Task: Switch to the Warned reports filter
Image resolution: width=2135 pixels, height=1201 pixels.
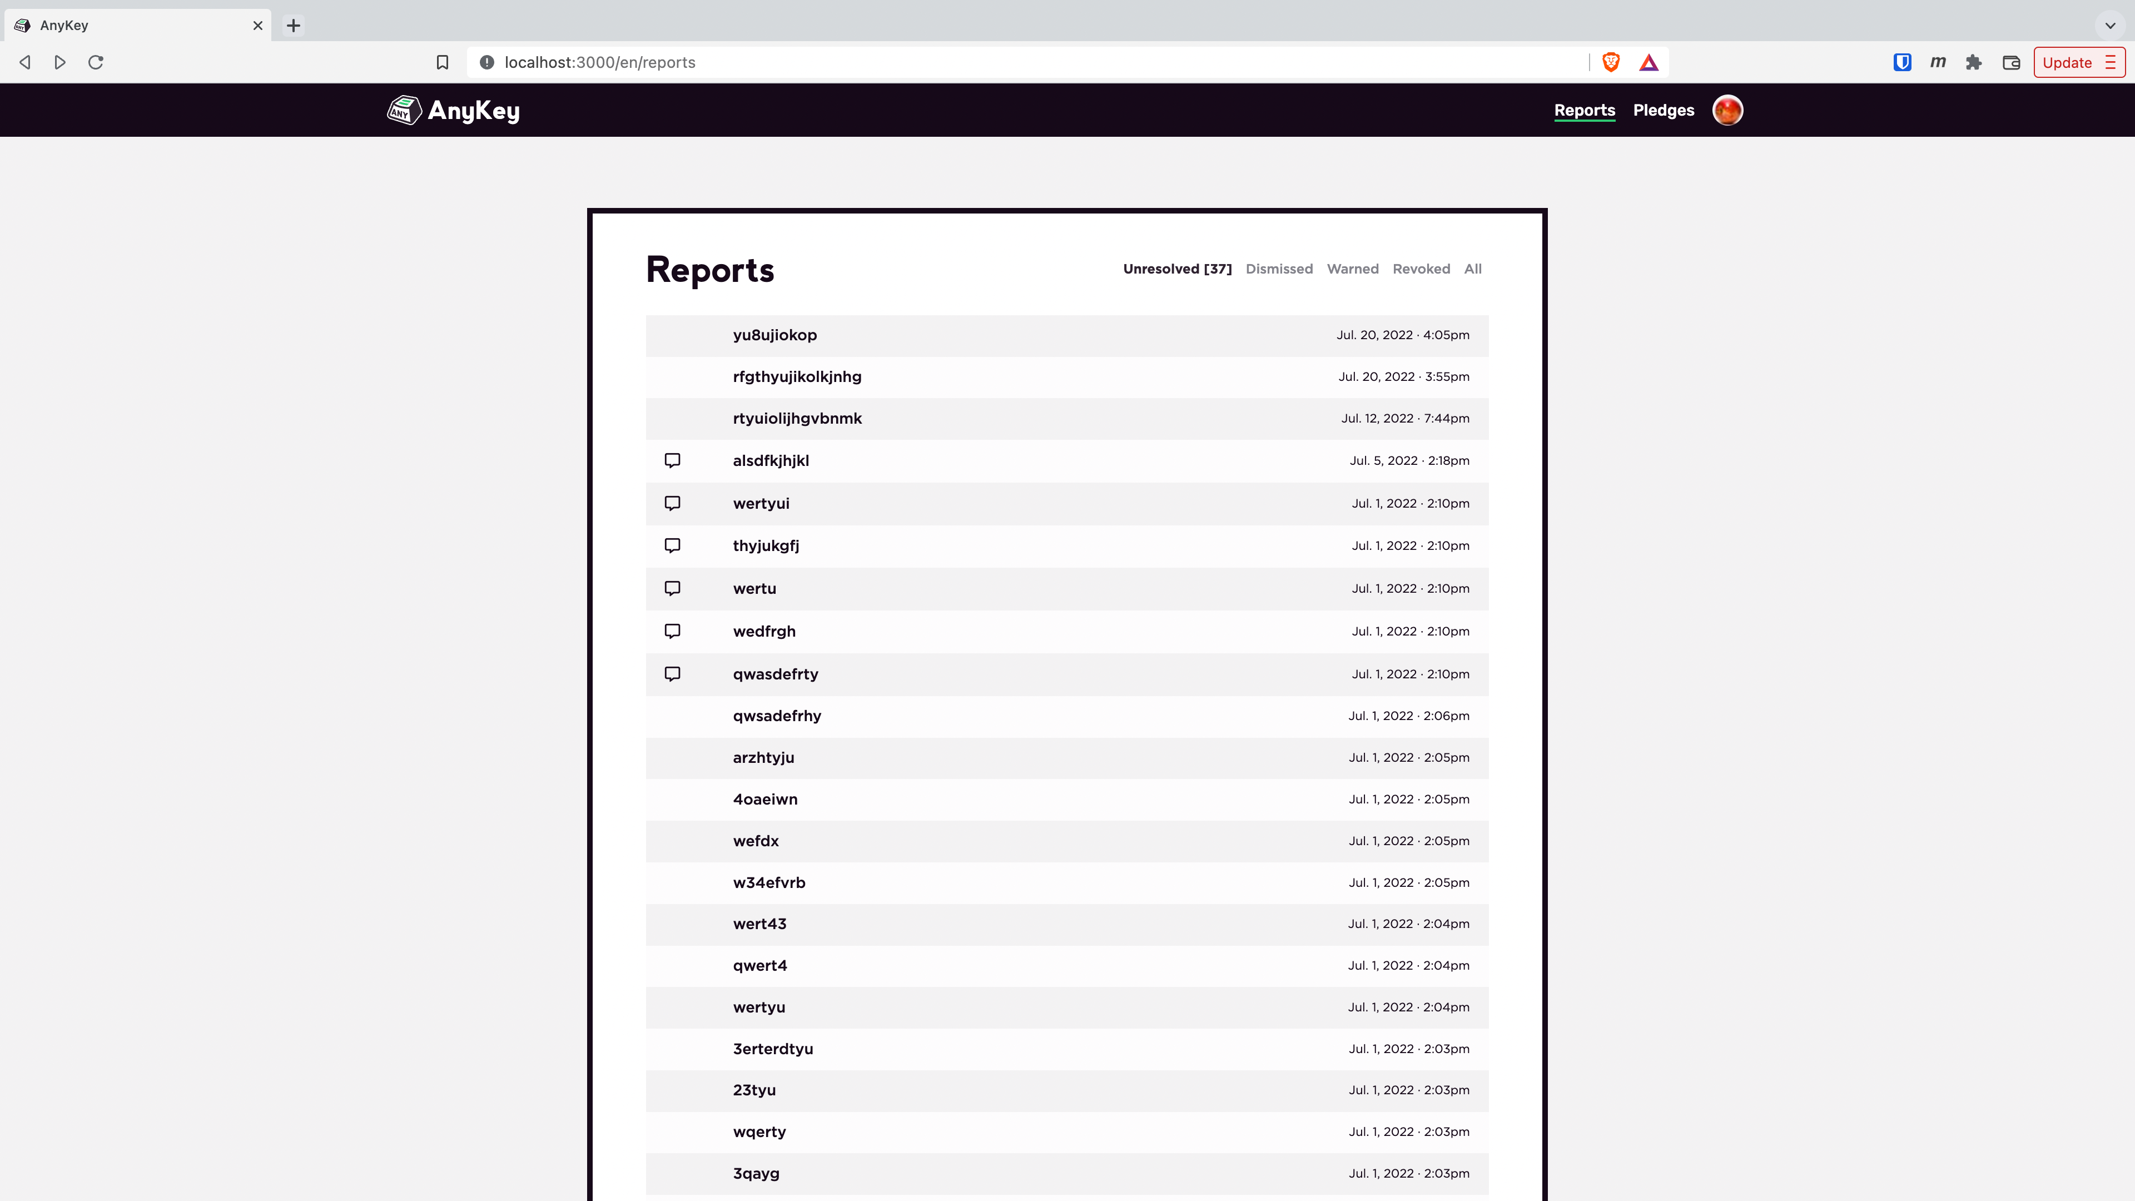Action: coord(1353,269)
